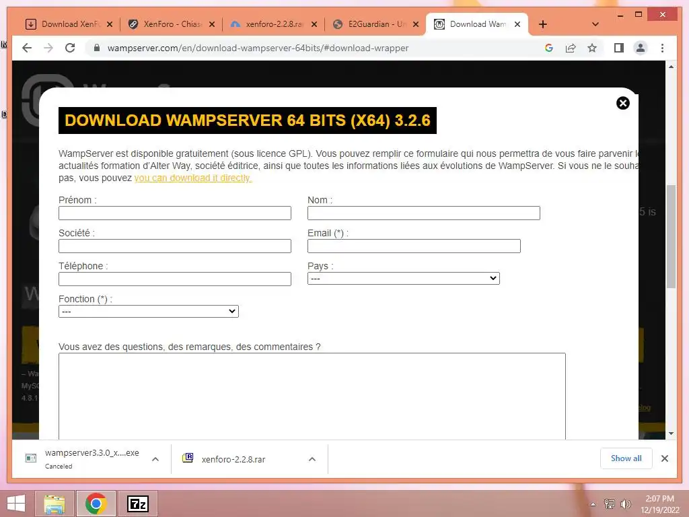Open the taskbar clock and date

(x=660, y=504)
